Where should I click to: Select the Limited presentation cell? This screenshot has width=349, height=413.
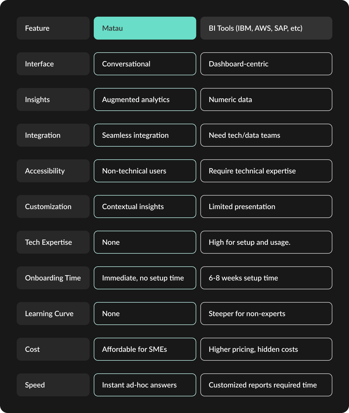[x=266, y=206]
